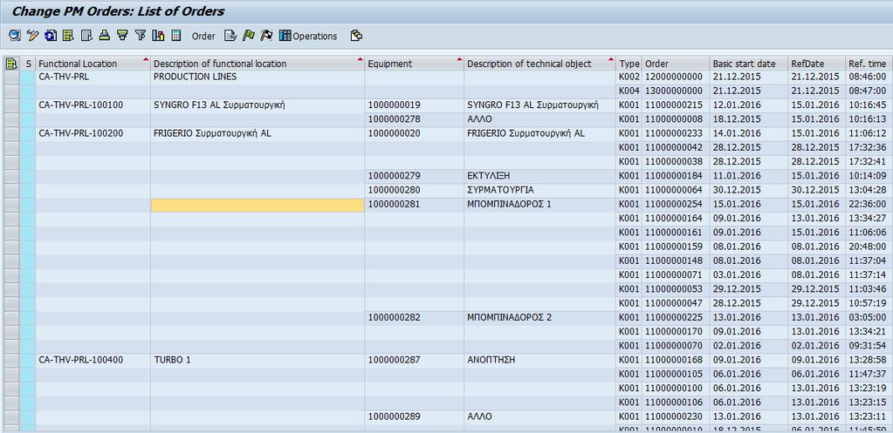
Task: Select row of order 11000000168 via row selector
Action: (x=11, y=361)
